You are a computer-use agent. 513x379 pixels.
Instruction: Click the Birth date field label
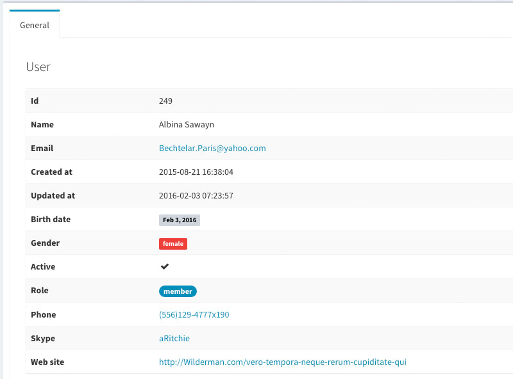(51, 219)
